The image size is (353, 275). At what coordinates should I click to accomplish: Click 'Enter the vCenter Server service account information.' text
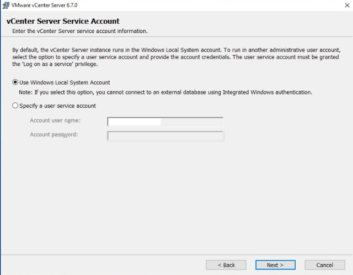click(x=80, y=31)
